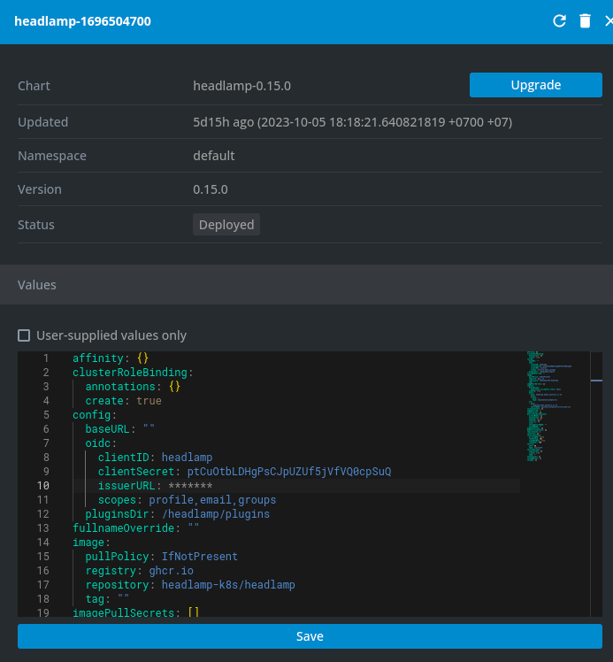Click the Upgrade button
613x662 pixels.
(x=536, y=85)
